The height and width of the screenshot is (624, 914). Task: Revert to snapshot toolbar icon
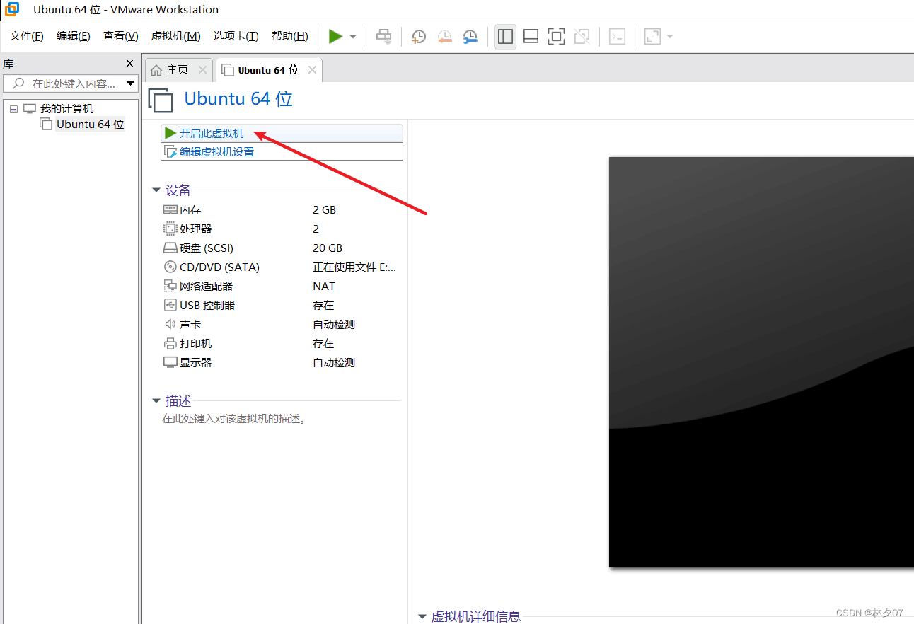pos(444,36)
